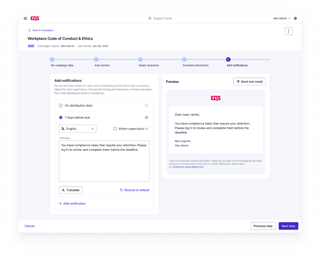Viewport: 320px width, 257px height.
Task: Click the Next step button
Action: coord(288,226)
